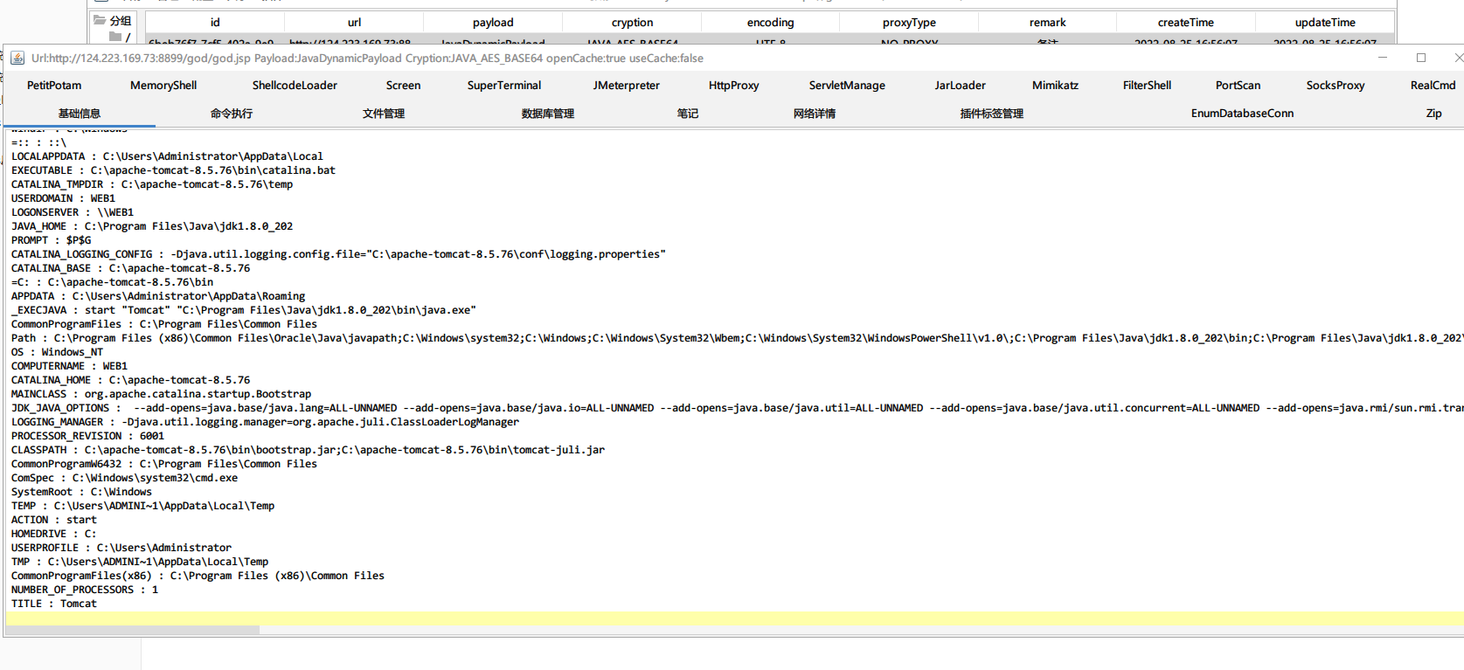Click the ComSpec cmd.exe line

(x=124, y=478)
